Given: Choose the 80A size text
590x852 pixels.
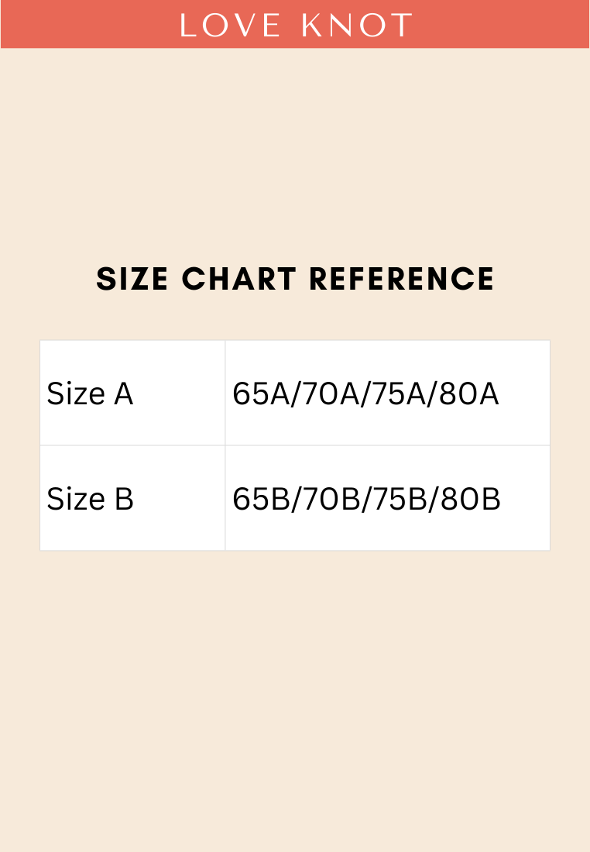Looking at the screenshot, I should (x=468, y=394).
